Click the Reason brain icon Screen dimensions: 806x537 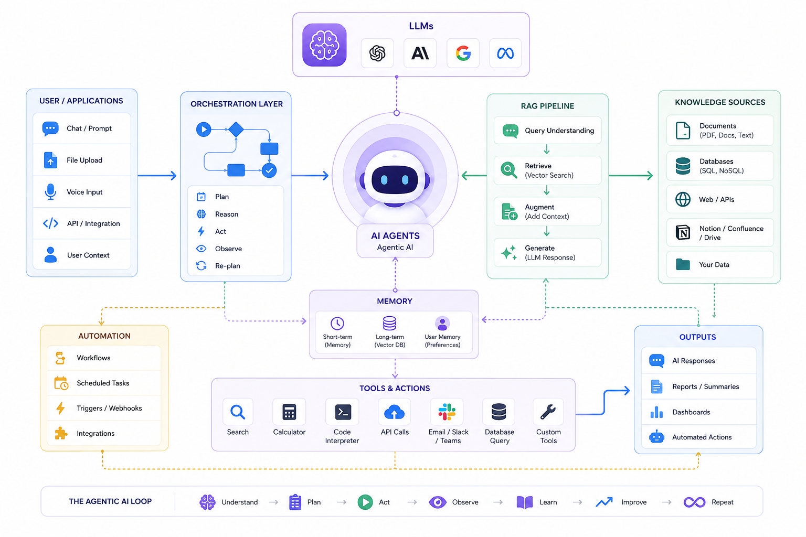click(201, 214)
